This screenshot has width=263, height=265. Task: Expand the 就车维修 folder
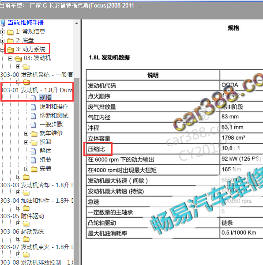[26, 134]
